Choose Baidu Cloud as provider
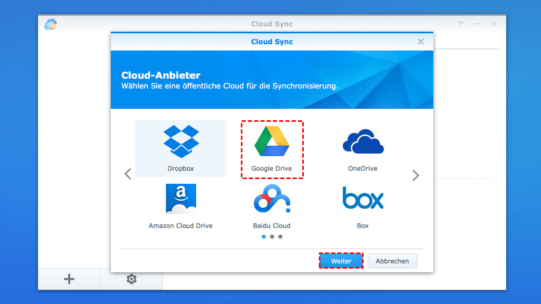Image resolution: width=541 pixels, height=304 pixels. pos(272,206)
